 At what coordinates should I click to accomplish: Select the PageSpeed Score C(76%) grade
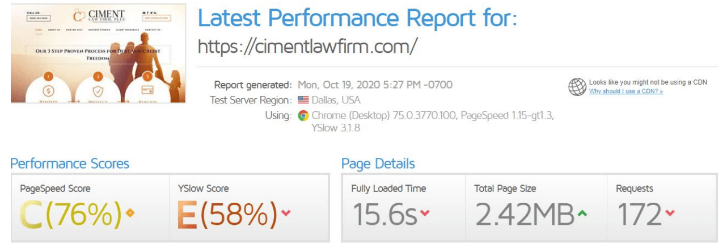pos(71,213)
